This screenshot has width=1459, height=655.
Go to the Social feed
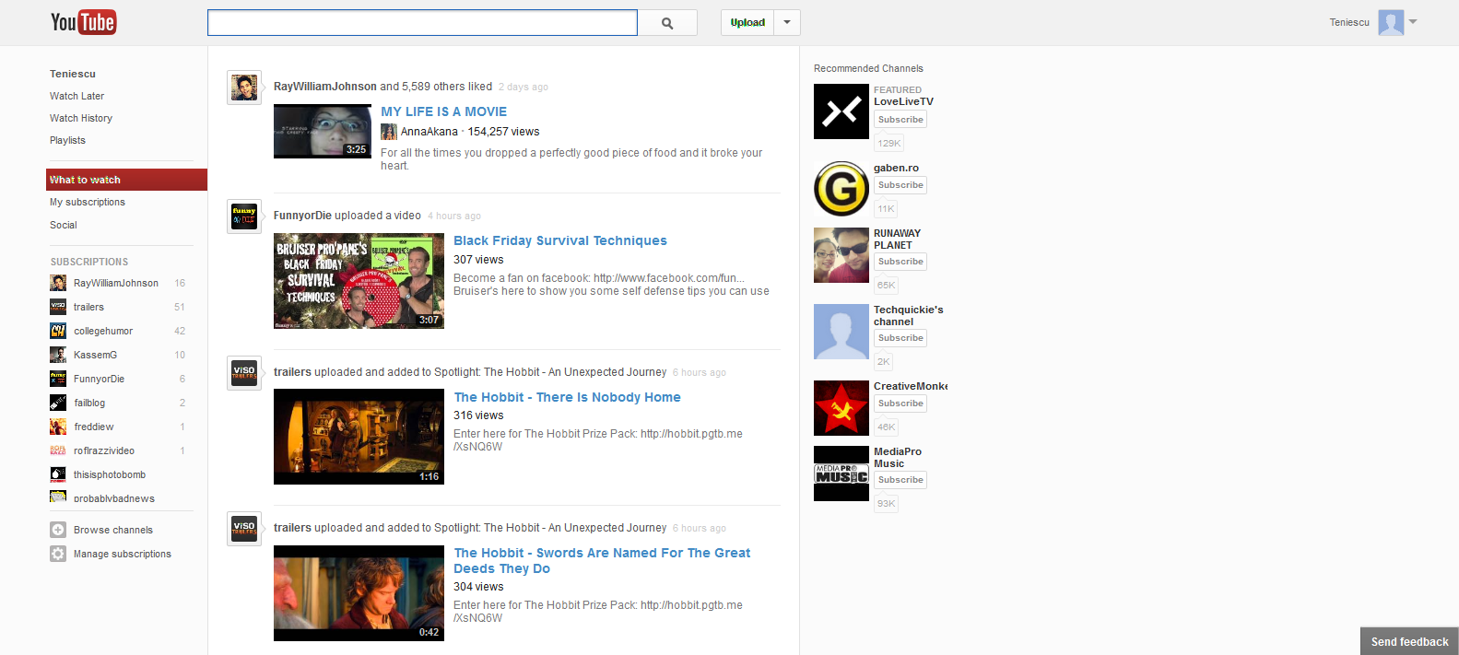(x=64, y=225)
